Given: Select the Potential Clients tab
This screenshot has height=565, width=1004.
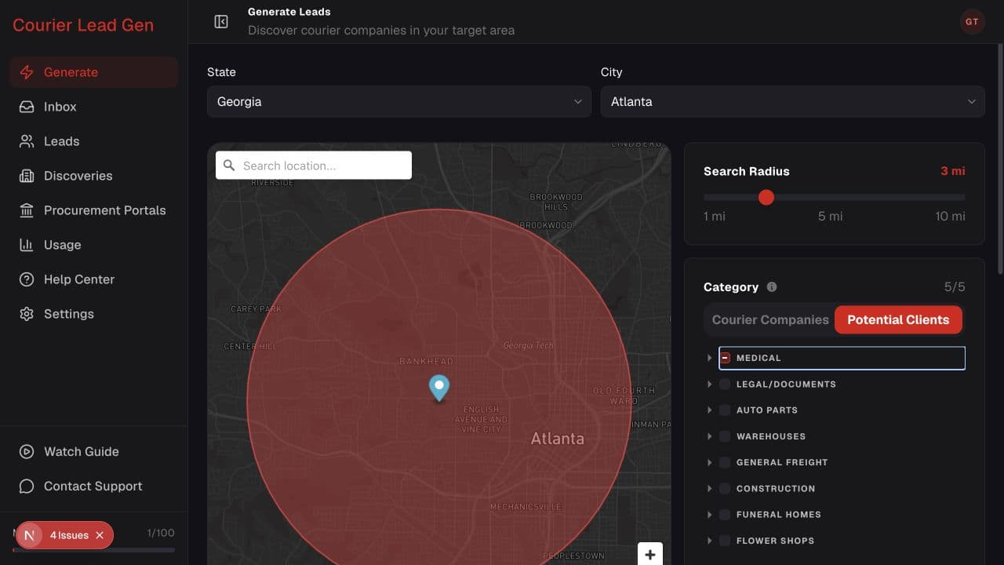Looking at the screenshot, I should [x=898, y=319].
